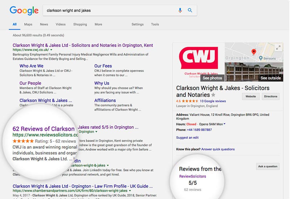Open the Suggest an edit link
Screen dimensions: 290x199
coord(187,138)
